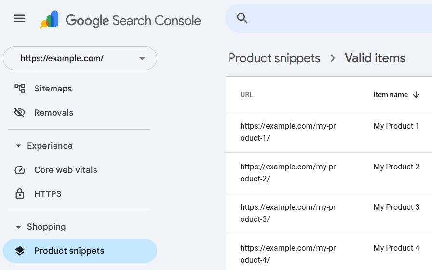The image size is (432, 270).
Task: Open the my-product-1 URL row
Action: pos(288,132)
